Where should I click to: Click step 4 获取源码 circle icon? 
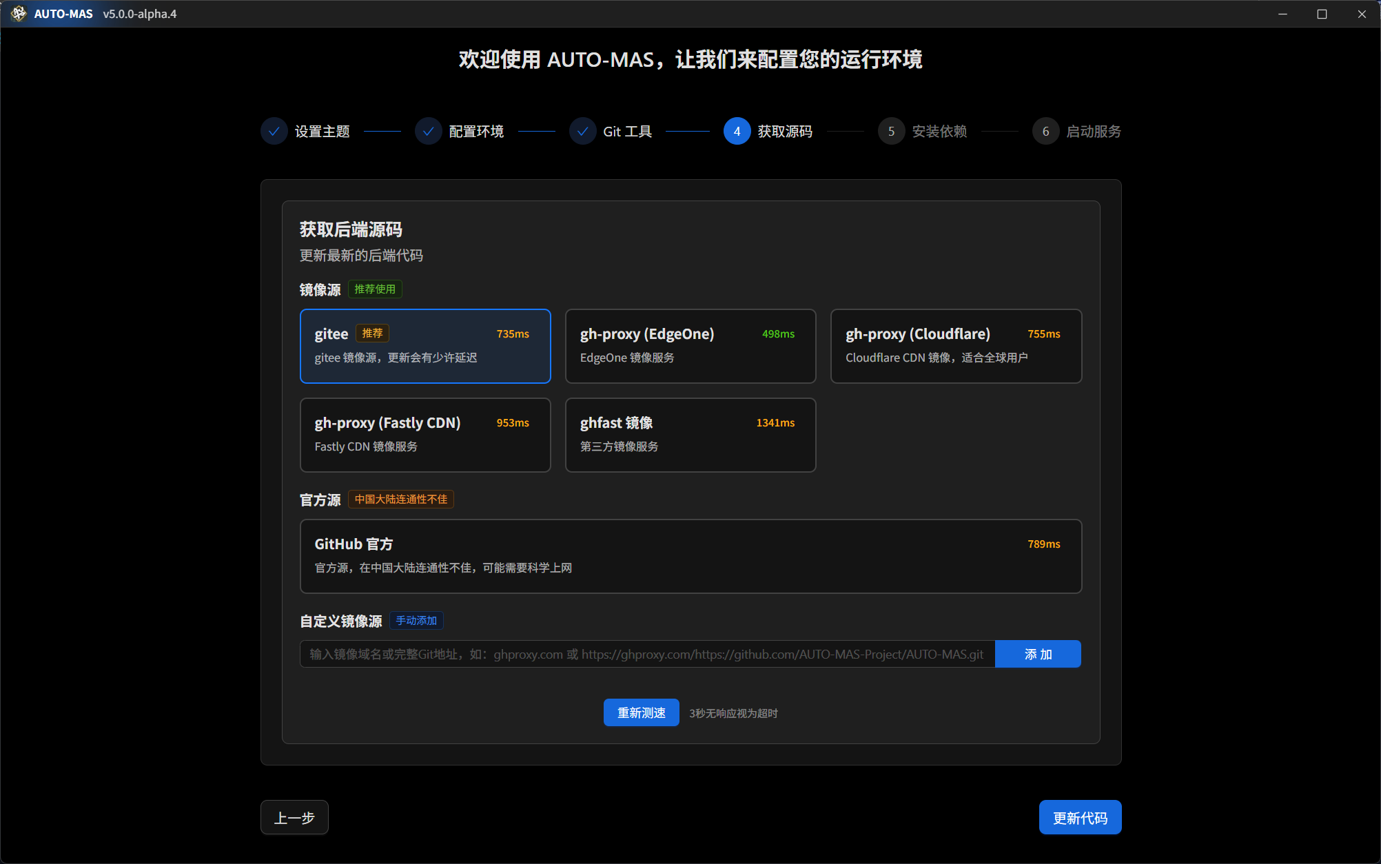[x=737, y=131]
